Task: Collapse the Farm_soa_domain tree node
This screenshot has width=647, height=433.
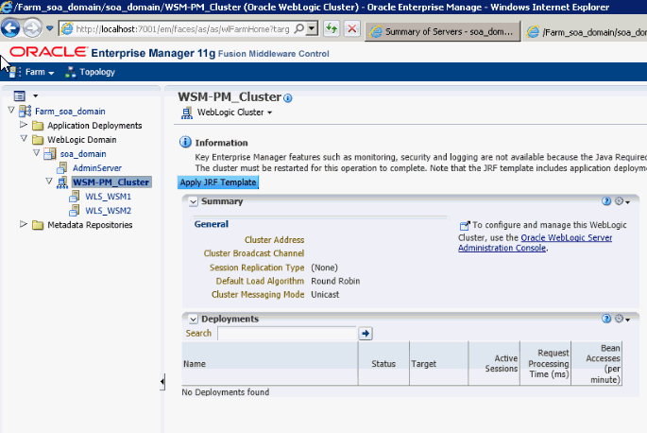Action: [x=11, y=111]
